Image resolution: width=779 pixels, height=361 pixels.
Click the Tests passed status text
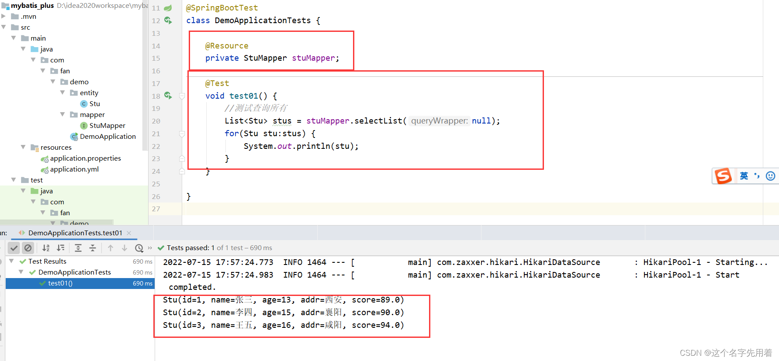[219, 248]
